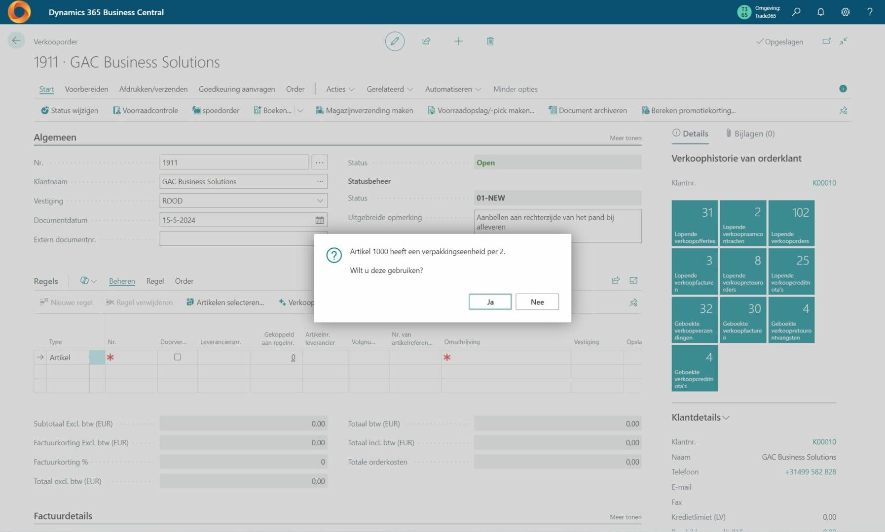The image size is (885, 532).
Task: Open the Acties dropdown menu
Action: click(x=340, y=89)
